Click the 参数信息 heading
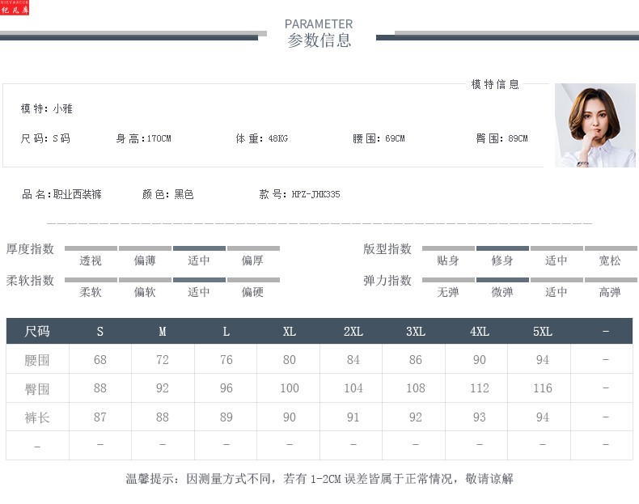The height and width of the screenshot is (504, 639). 319,41
